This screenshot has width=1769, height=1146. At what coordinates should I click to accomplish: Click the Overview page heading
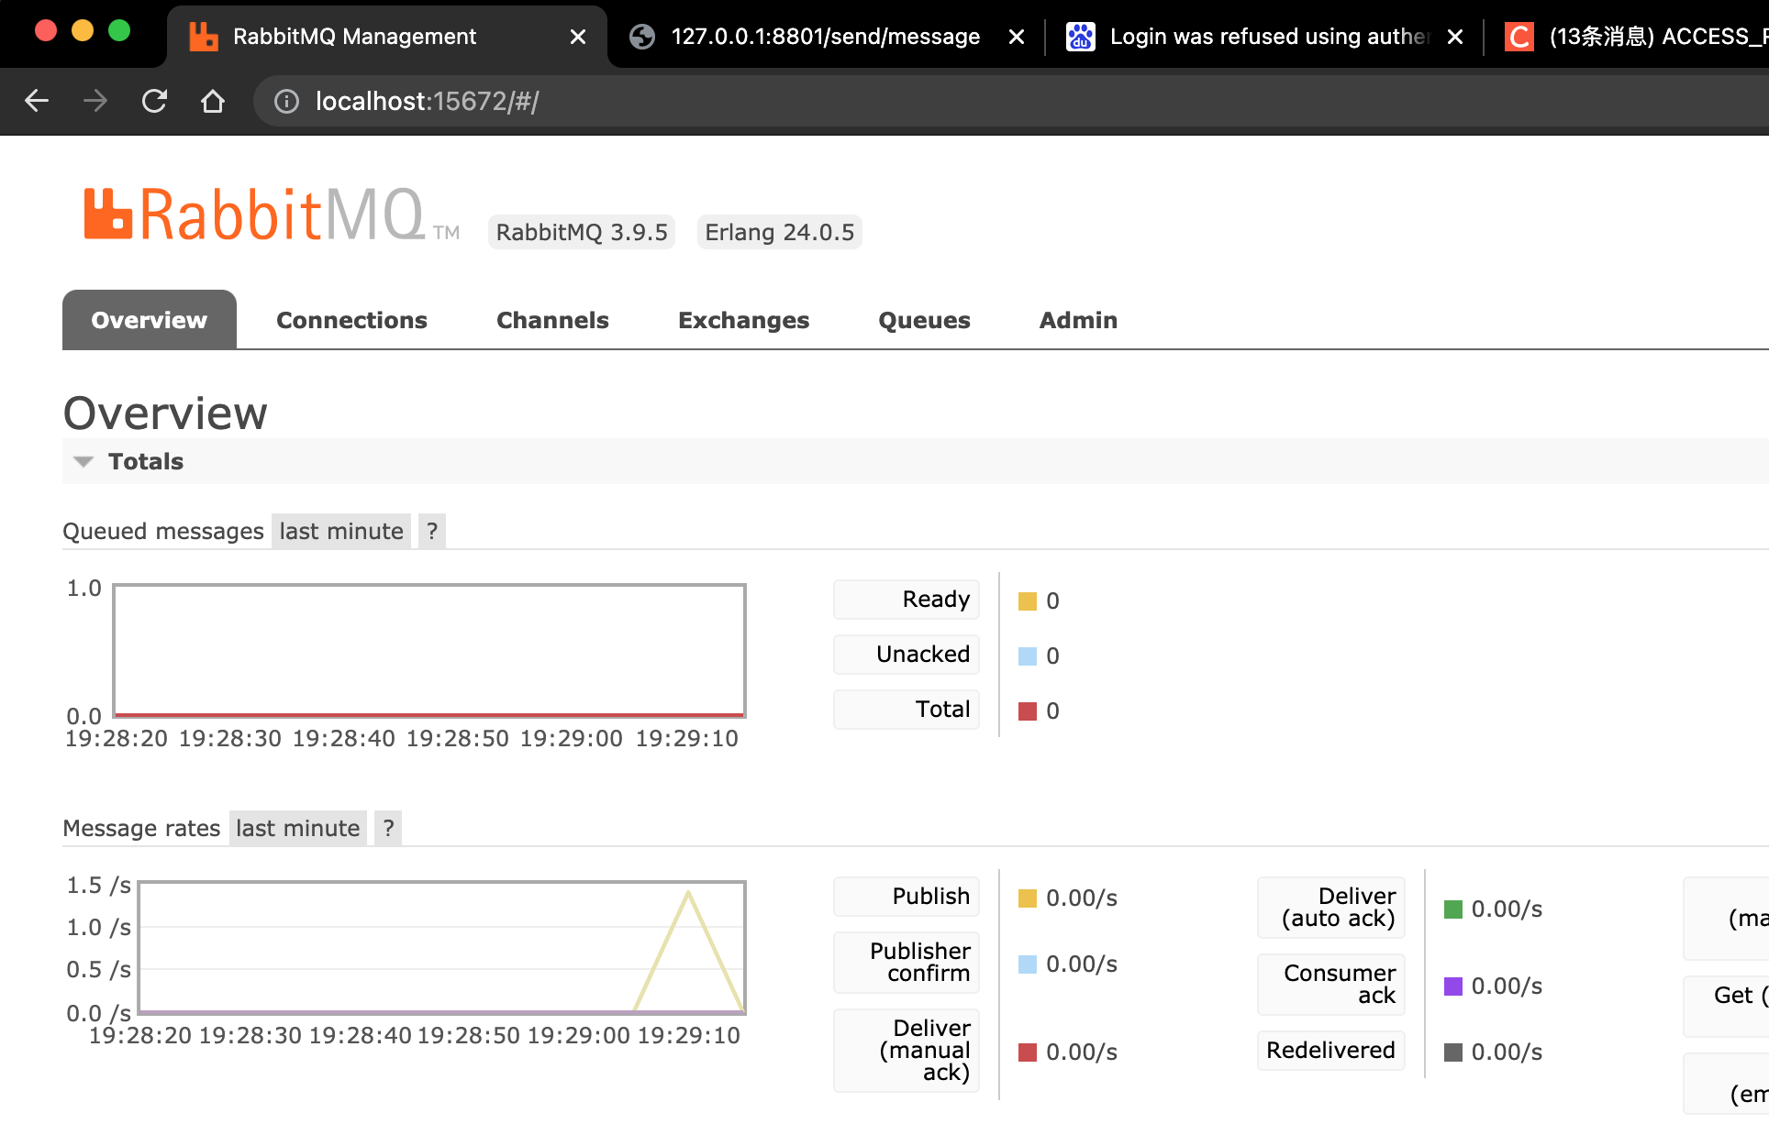pos(165,413)
